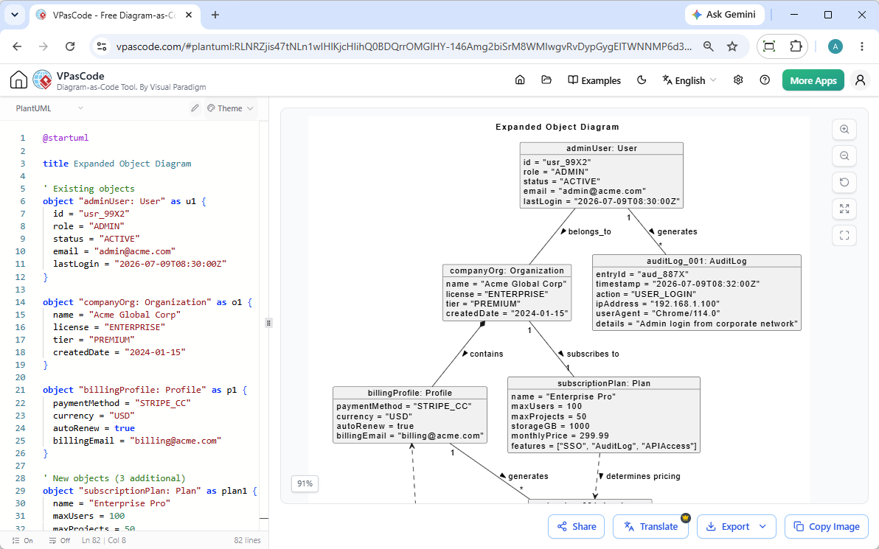This screenshot has height=549, width=879.
Task: Click the billingProfile: Profile object title
Action: (410, 393)
